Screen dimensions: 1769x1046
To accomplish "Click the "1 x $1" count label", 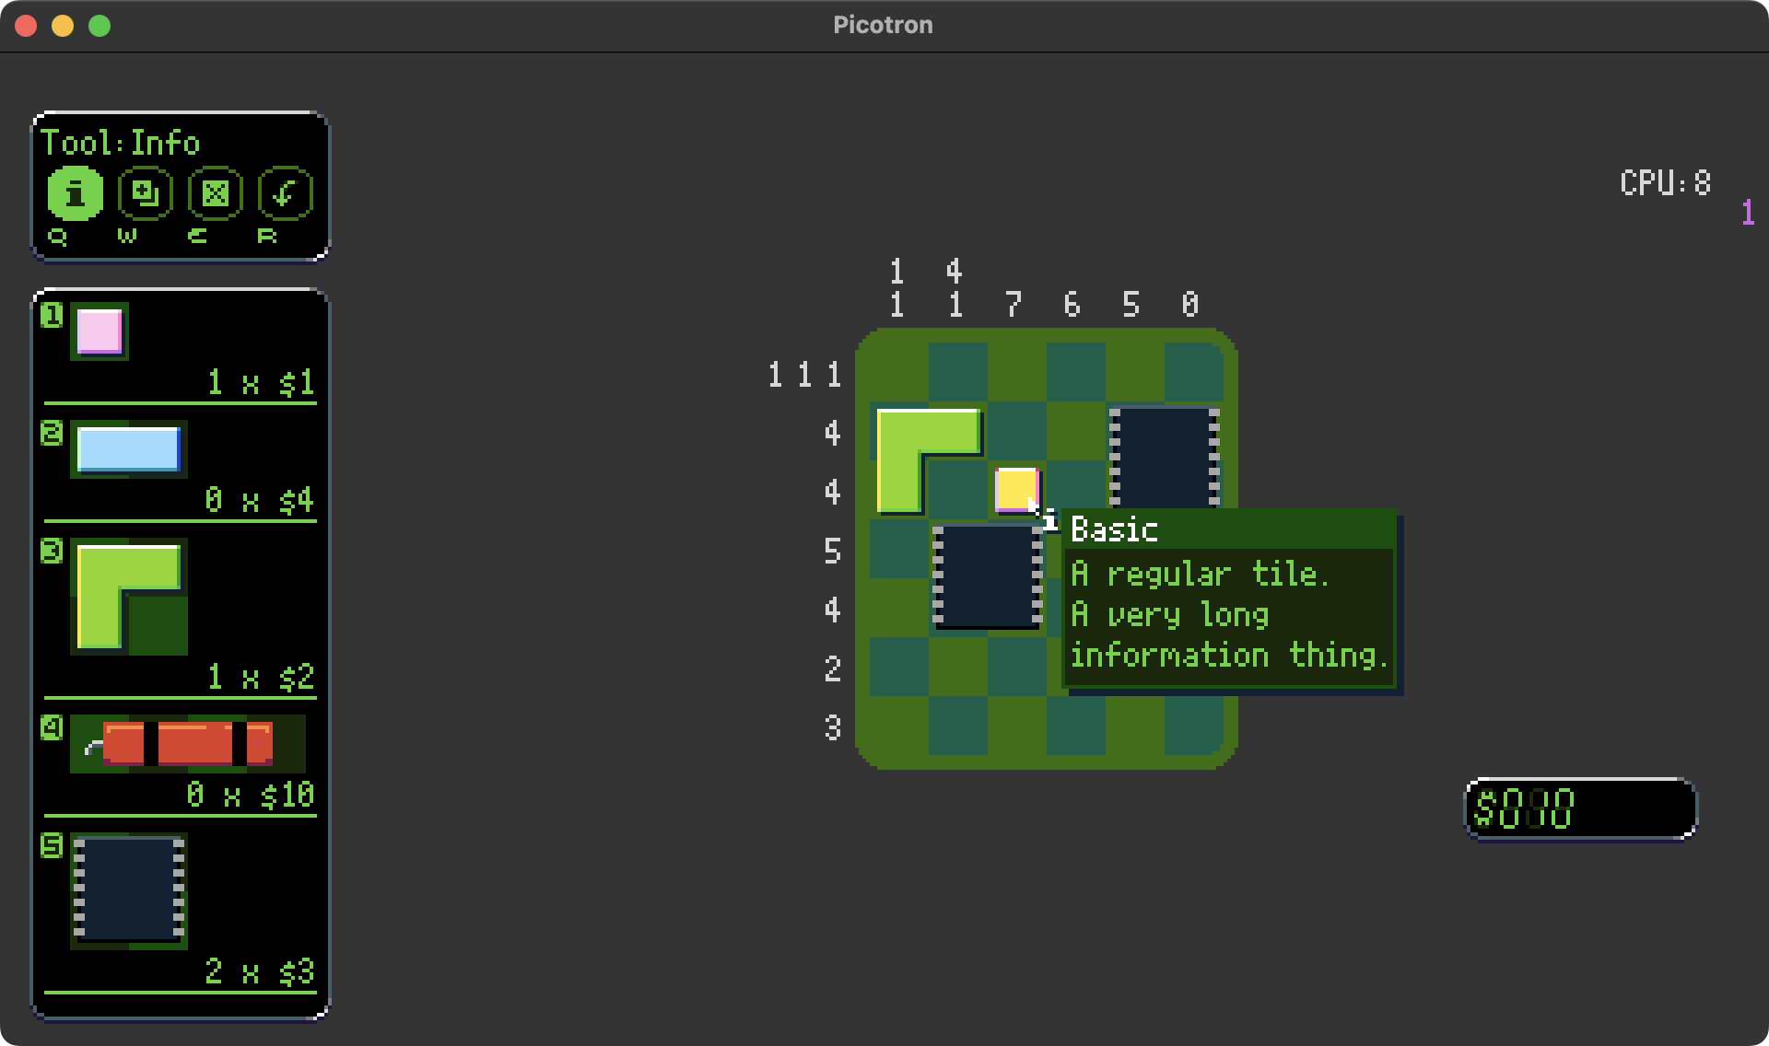I will click(x=261, y=382).
